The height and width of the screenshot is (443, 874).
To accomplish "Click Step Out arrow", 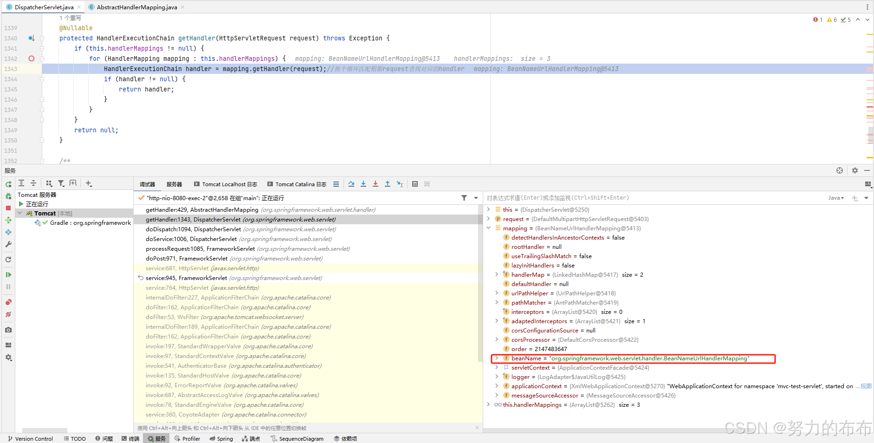I will point(388,184).
